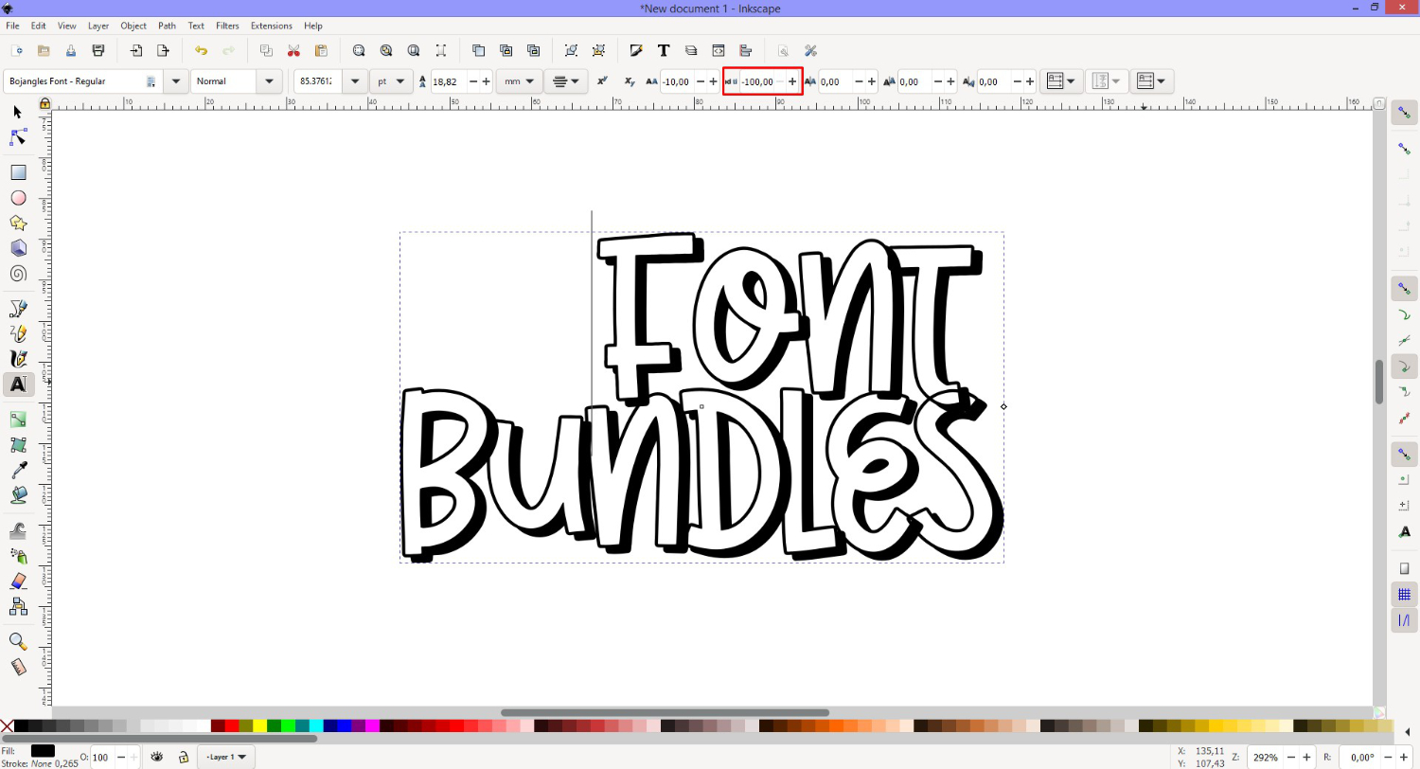Open the Edit menu
Viewport: 1420px width, 769px height.
pos(39,26)
